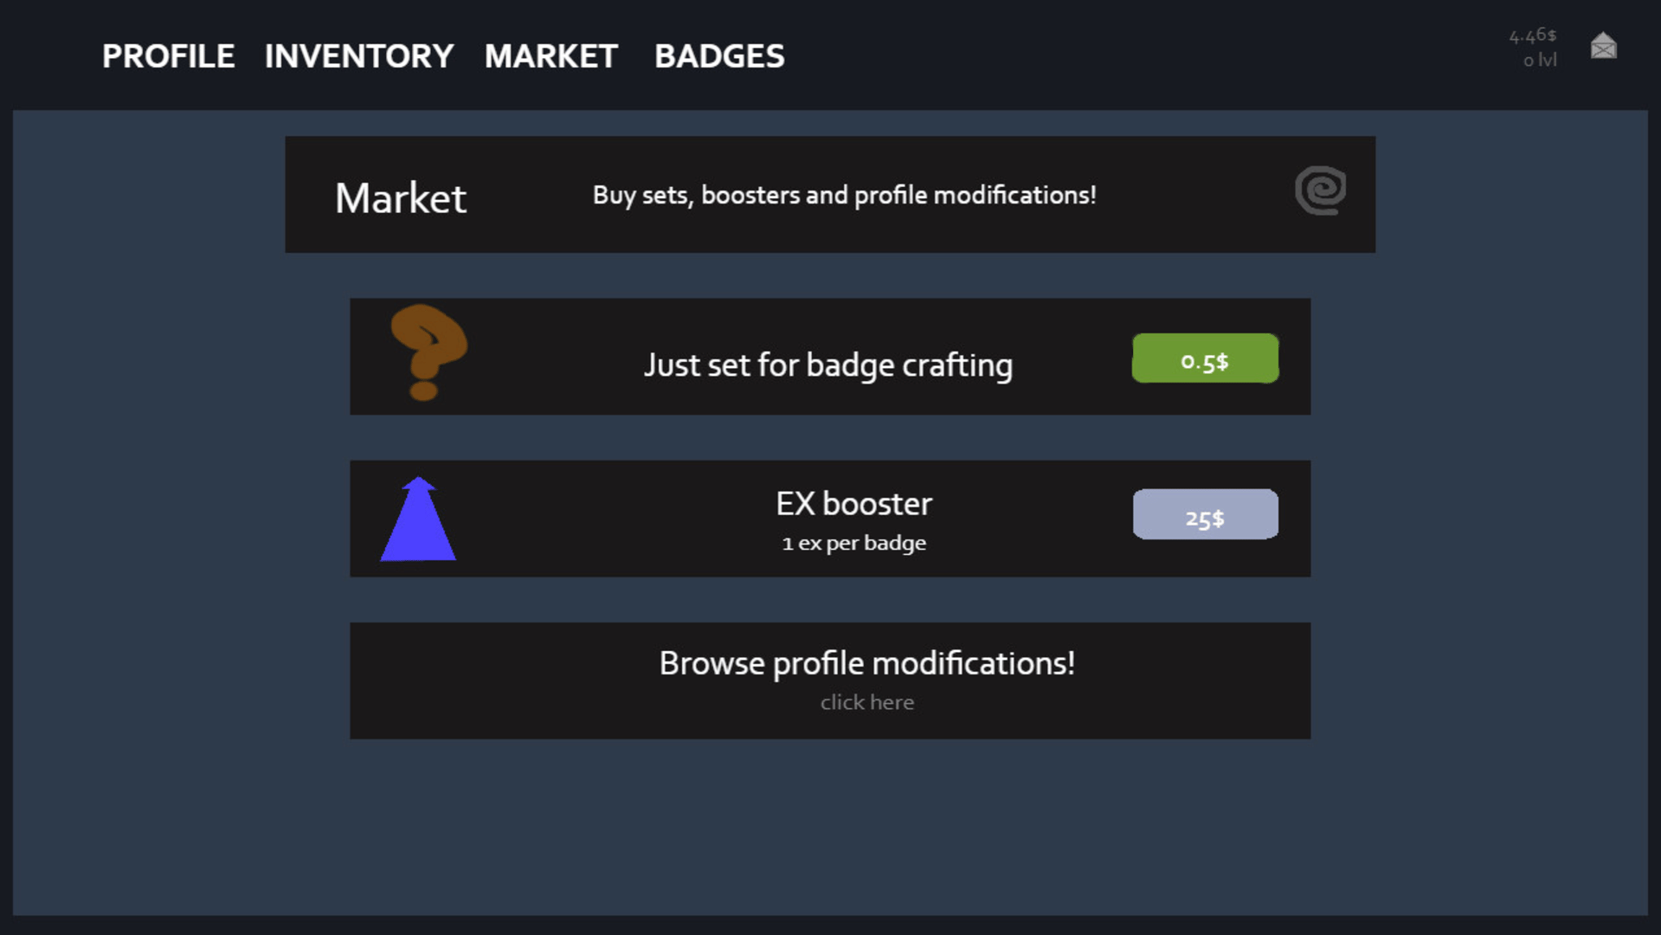Click the 'Buy sets, boosters' tagline

[x=844, y=196]
